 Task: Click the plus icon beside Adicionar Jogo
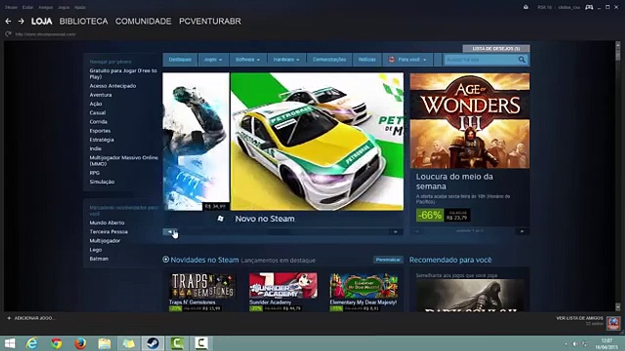point(9,318)
